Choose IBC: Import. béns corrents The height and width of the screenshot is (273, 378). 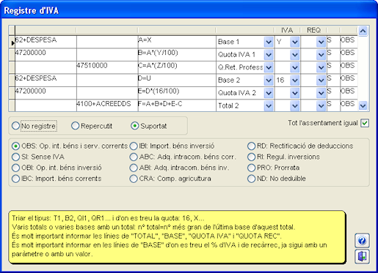(x=57, y=179)
